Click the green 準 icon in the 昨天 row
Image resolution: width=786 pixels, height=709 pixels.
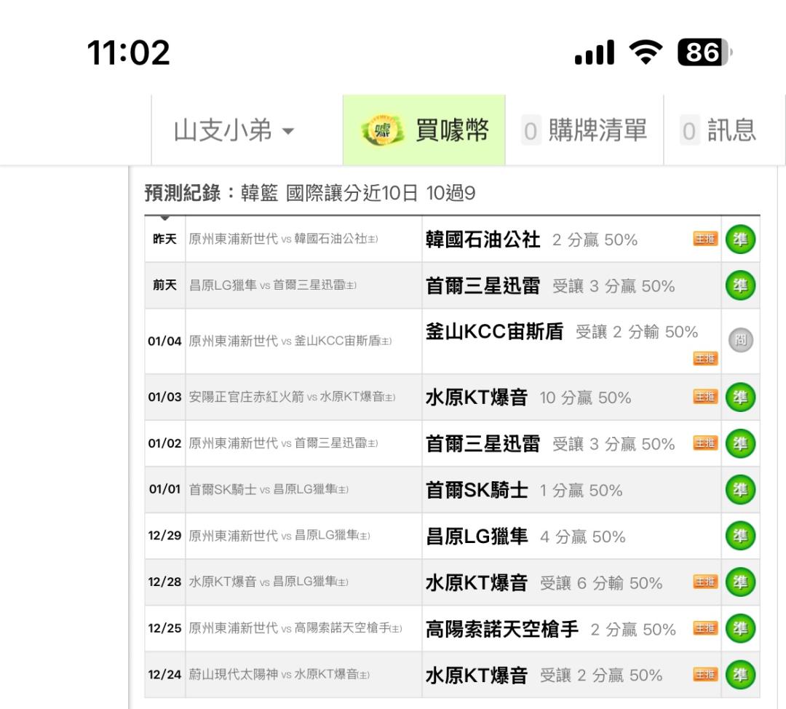coord(740,239)
